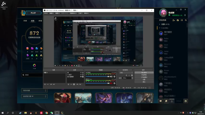Pop out the sources dock panel

pos(83,70)
